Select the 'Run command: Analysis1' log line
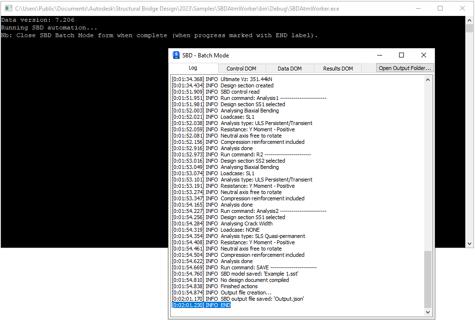The height and width of the screenshot is (321, 475). click(249, 98)
